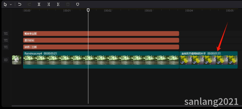Select the 显示时长 text clip
Screen dimensions: 242x109
[x=101, y=40]
